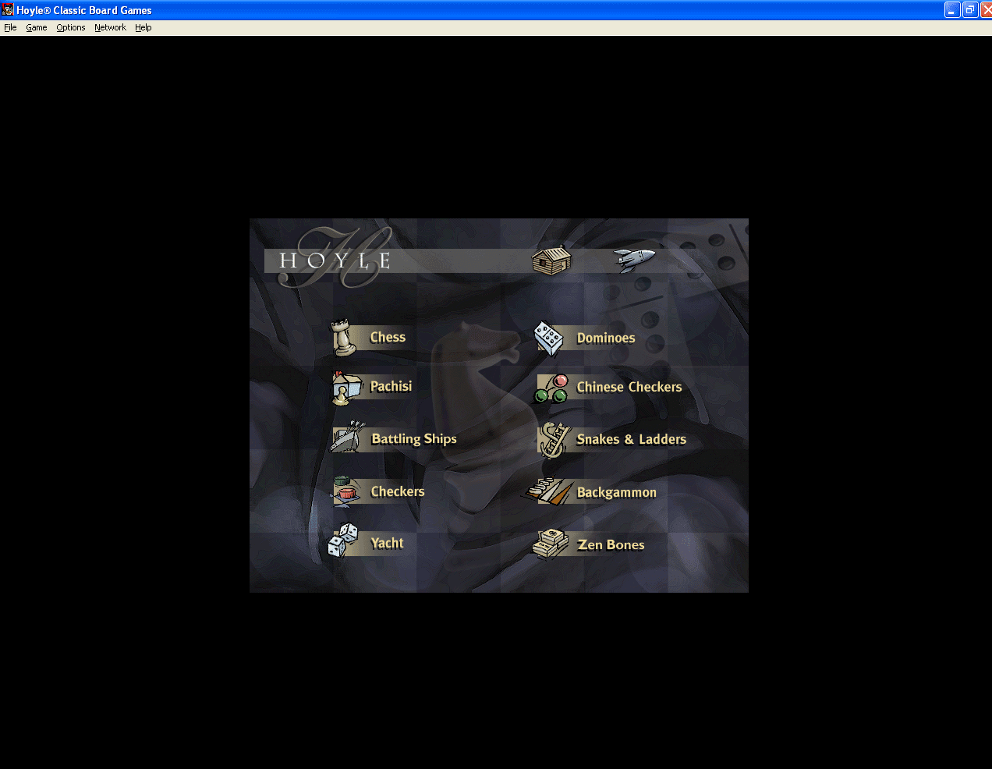This screenshot has height=769, width=992.
Task: Pick the Chinese Checkers label
Action: click(629, 387)
